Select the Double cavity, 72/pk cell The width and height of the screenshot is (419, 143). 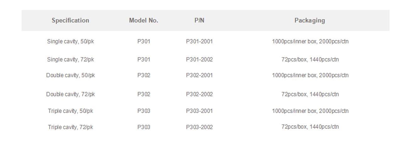tap(70, 94)
